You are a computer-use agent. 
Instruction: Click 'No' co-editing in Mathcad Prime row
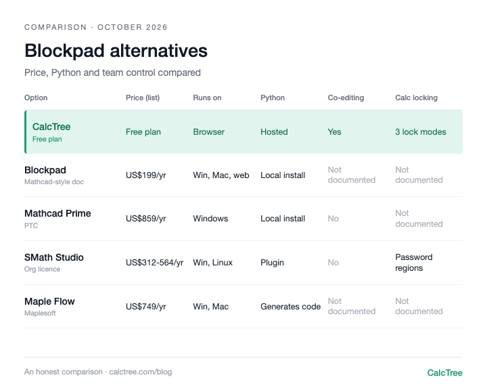tap(333, 219)
